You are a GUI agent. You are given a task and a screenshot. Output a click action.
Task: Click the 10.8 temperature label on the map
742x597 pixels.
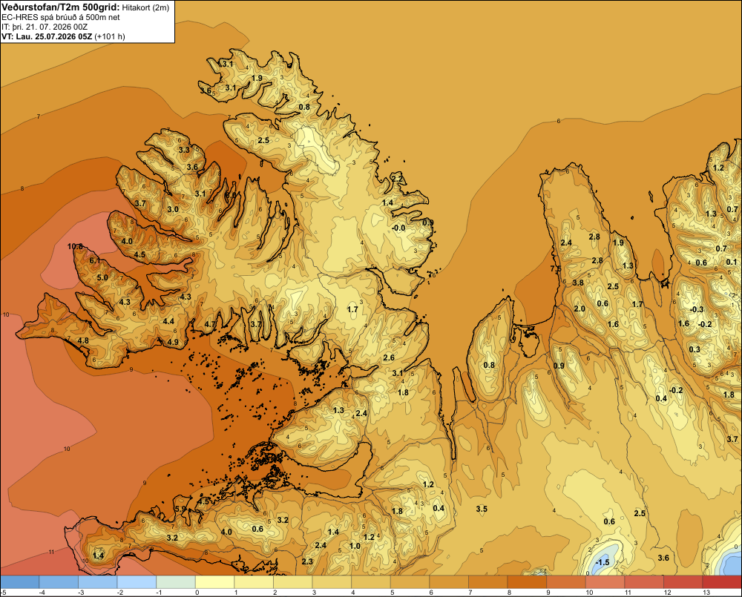(x=75, y=246)
